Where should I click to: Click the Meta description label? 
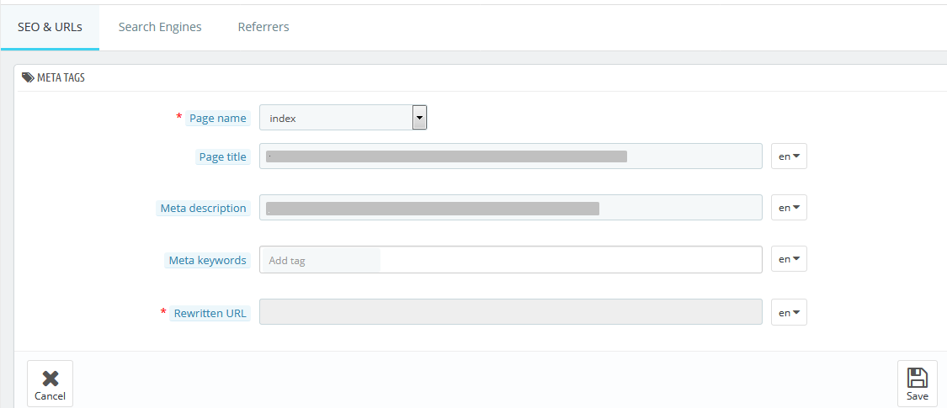point(203,208)
